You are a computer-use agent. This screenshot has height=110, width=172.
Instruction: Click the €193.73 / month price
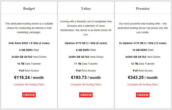(86, 78)
